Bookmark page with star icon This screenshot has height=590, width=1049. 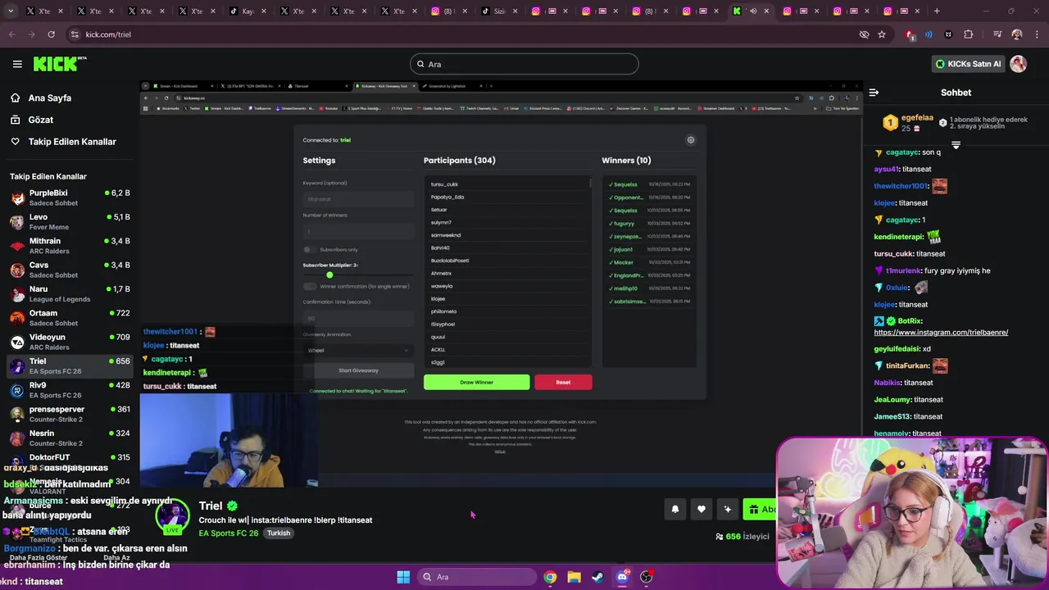tap(882, 34)
